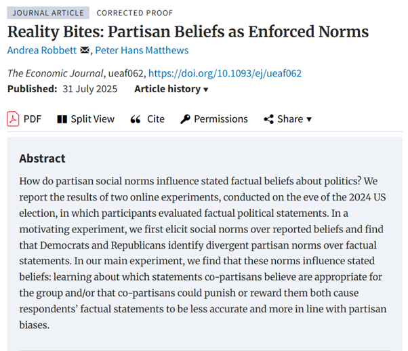
Task: Expand the Article history dropdown
Action: 171,89
